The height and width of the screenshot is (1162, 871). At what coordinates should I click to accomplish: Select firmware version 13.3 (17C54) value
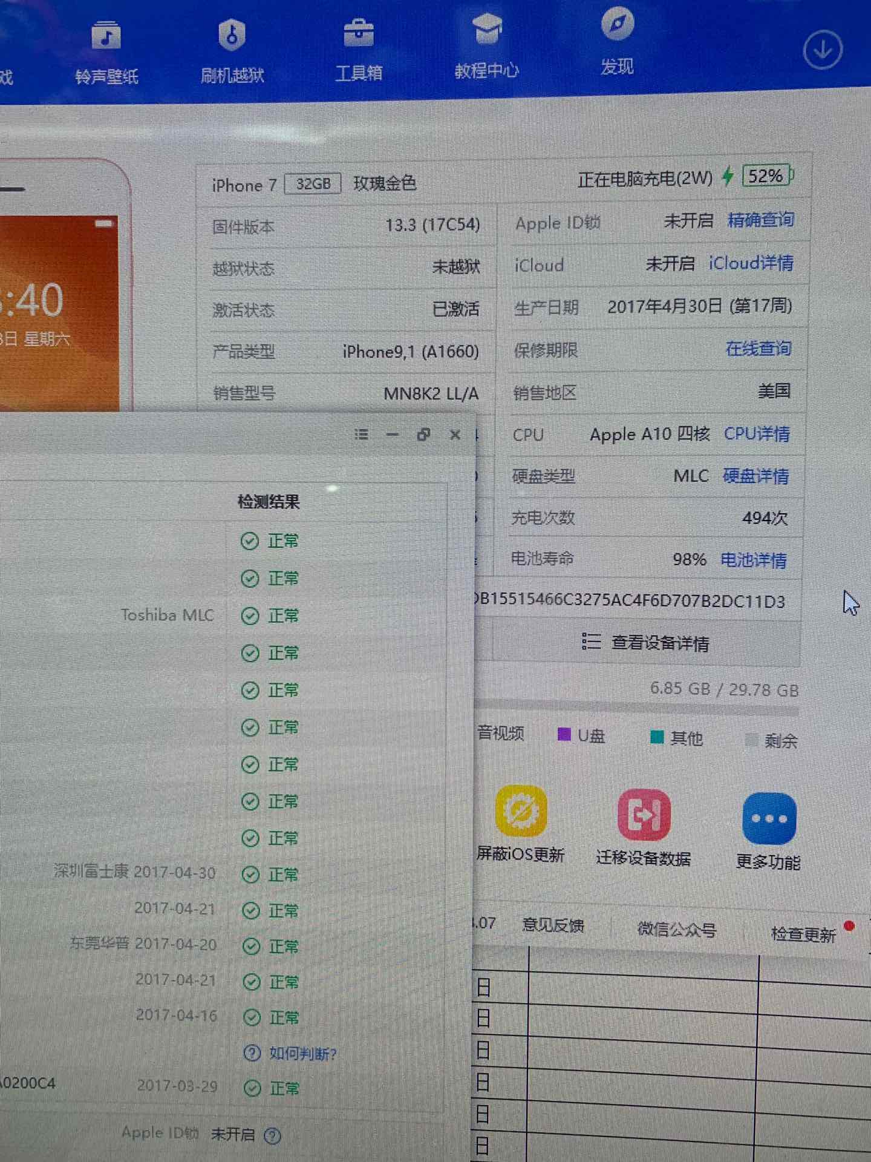(x=432, y=225)
